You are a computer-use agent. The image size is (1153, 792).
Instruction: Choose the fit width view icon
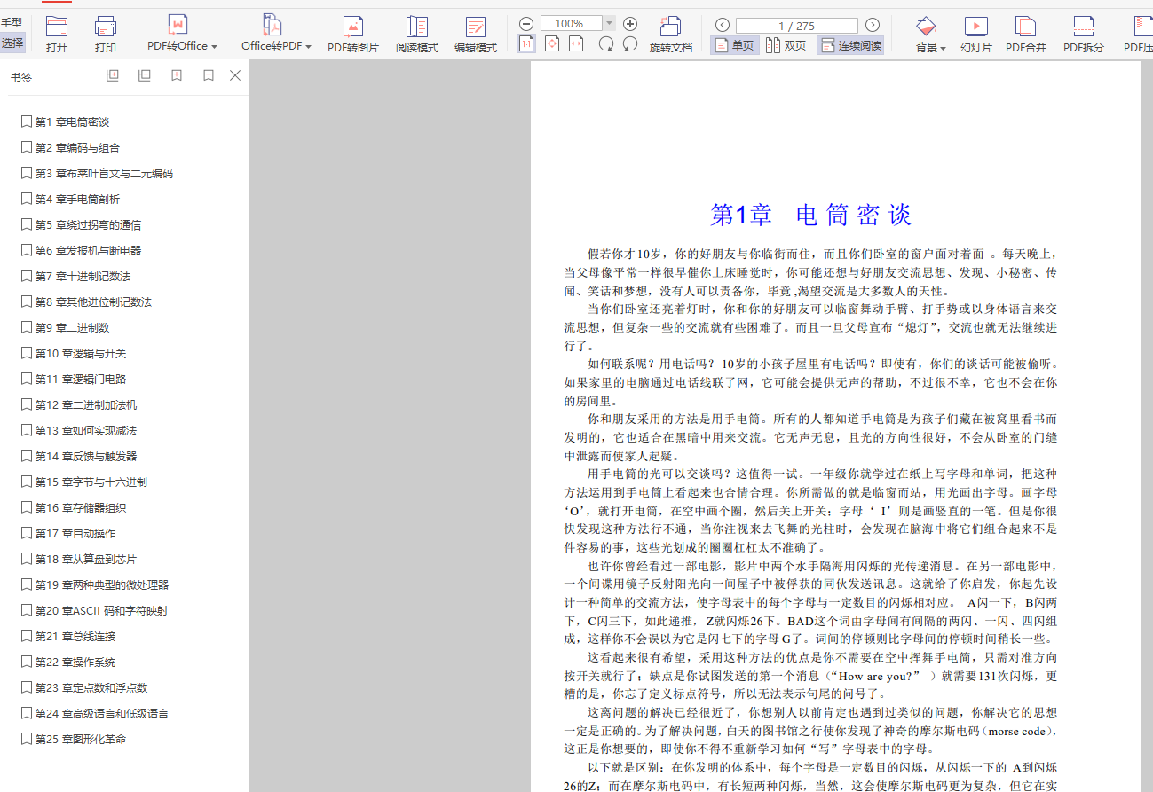[577, 43]
